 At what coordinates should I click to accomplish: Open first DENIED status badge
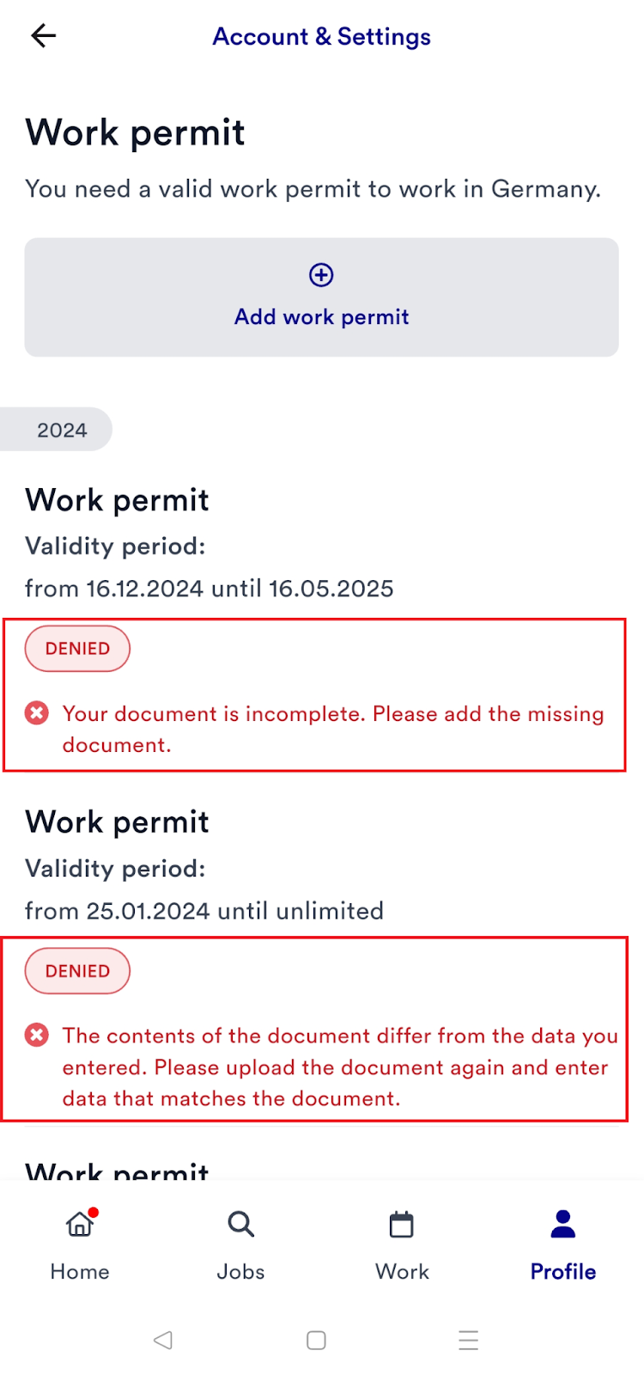[77, 649]
